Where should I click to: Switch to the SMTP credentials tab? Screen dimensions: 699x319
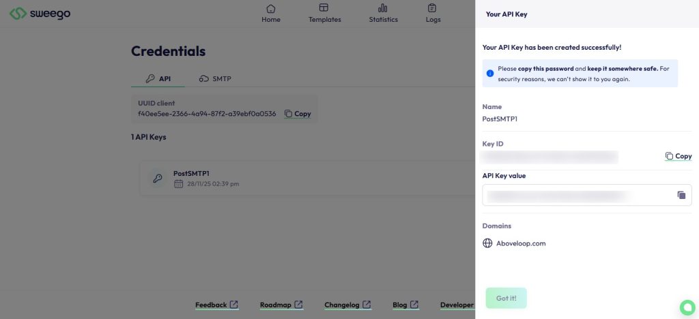click(215, 79)
